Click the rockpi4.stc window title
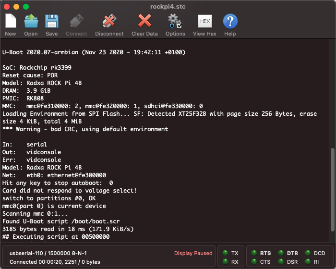 point(168,7)
